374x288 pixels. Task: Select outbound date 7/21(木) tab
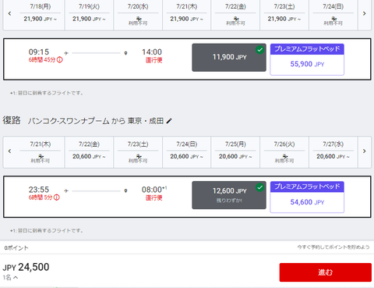point(186,14)
